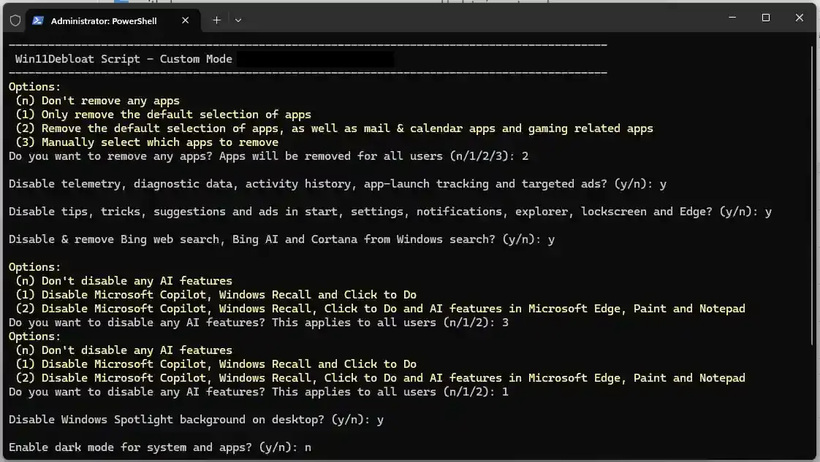Click the blacked-out box beside Custom Mode

pos(315,59)
